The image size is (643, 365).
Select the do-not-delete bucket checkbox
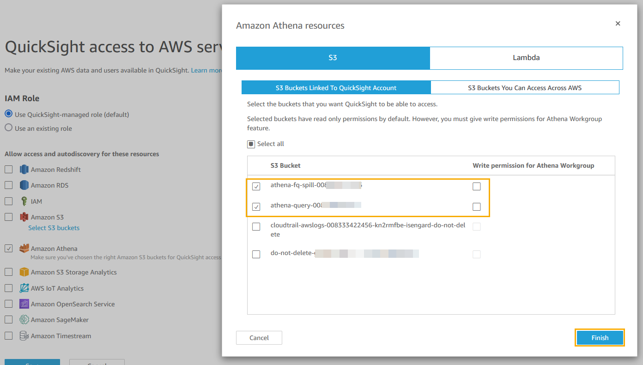pos(256,254)
